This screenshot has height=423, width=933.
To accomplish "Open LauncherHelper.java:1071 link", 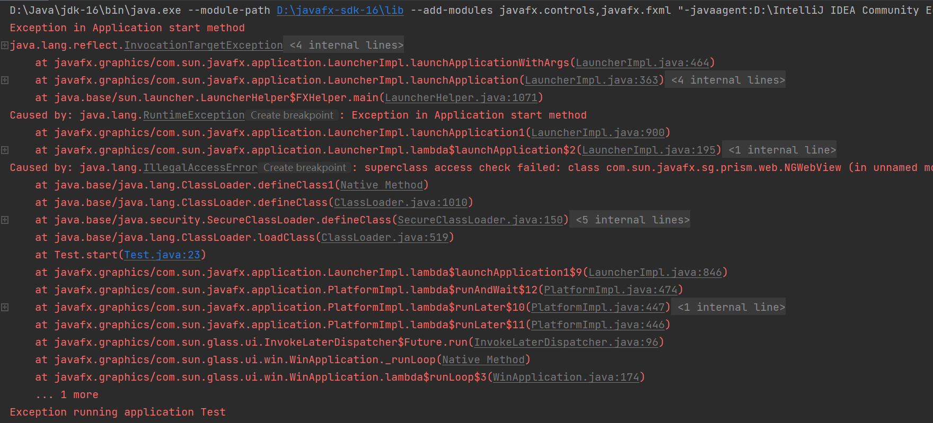I will tap(461, 98).
